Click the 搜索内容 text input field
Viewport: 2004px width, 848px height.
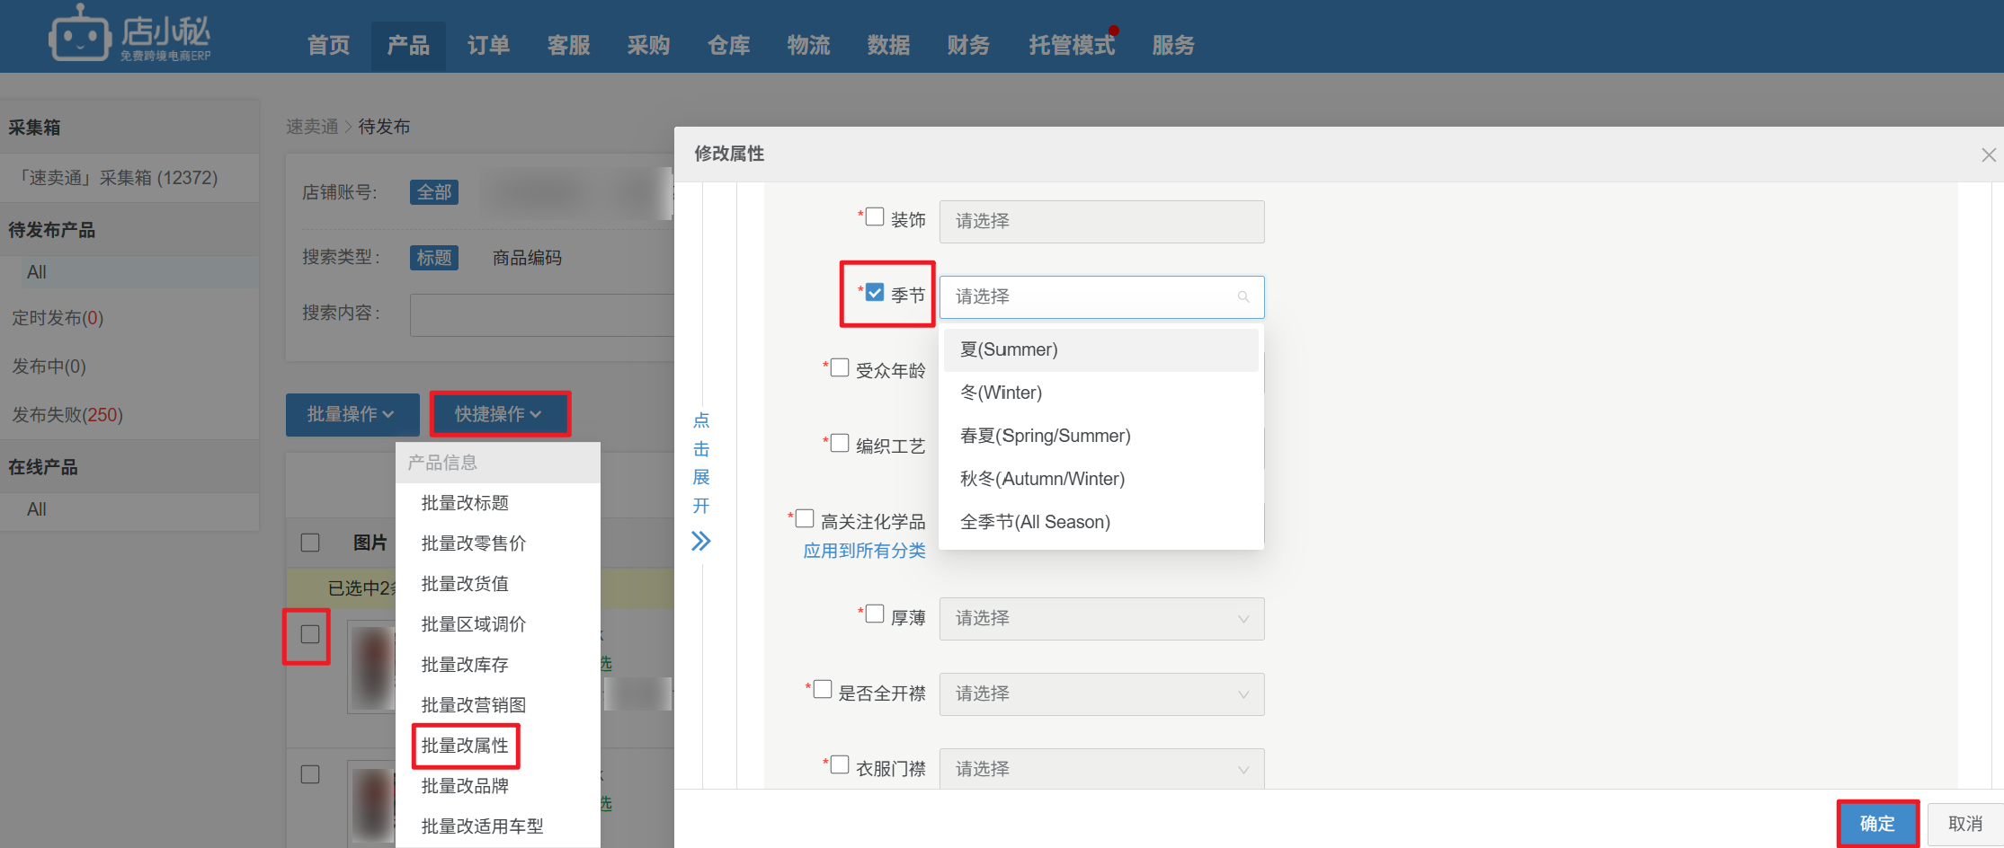tap(541, 314)
